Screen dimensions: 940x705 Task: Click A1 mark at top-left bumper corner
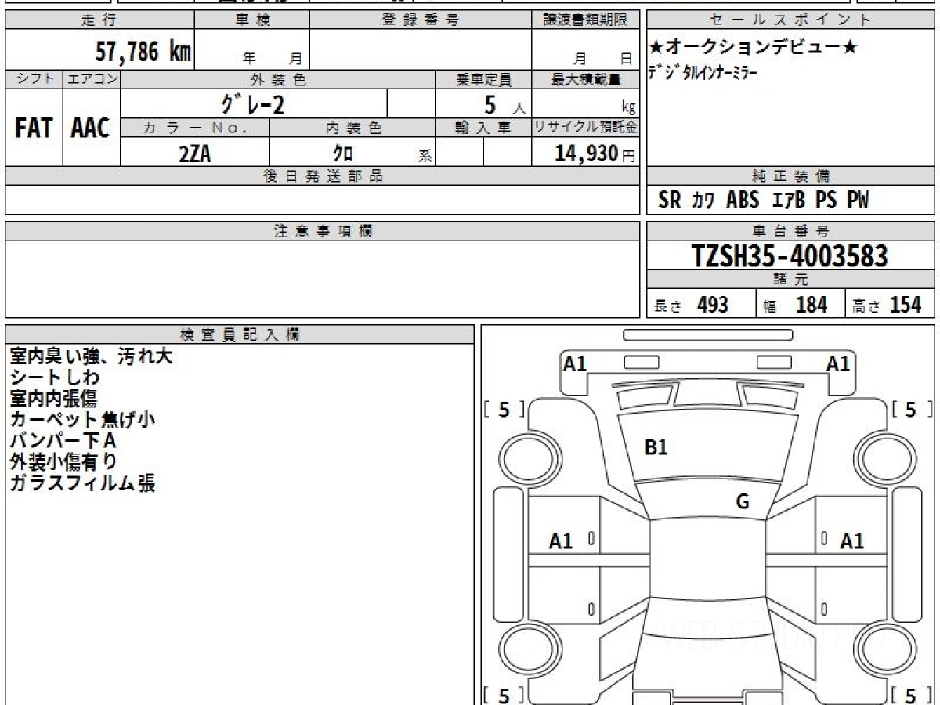pos(575,363)
